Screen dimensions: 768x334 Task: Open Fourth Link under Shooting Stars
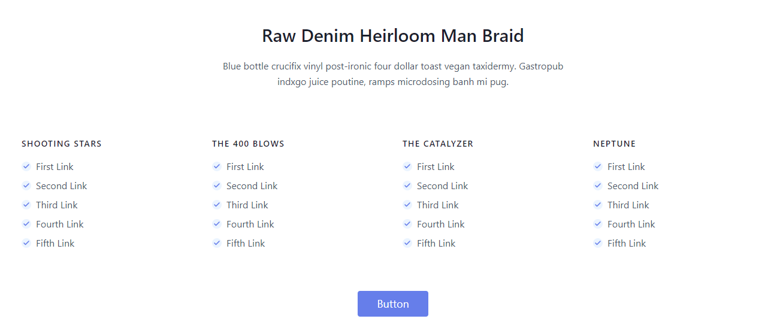59,224
